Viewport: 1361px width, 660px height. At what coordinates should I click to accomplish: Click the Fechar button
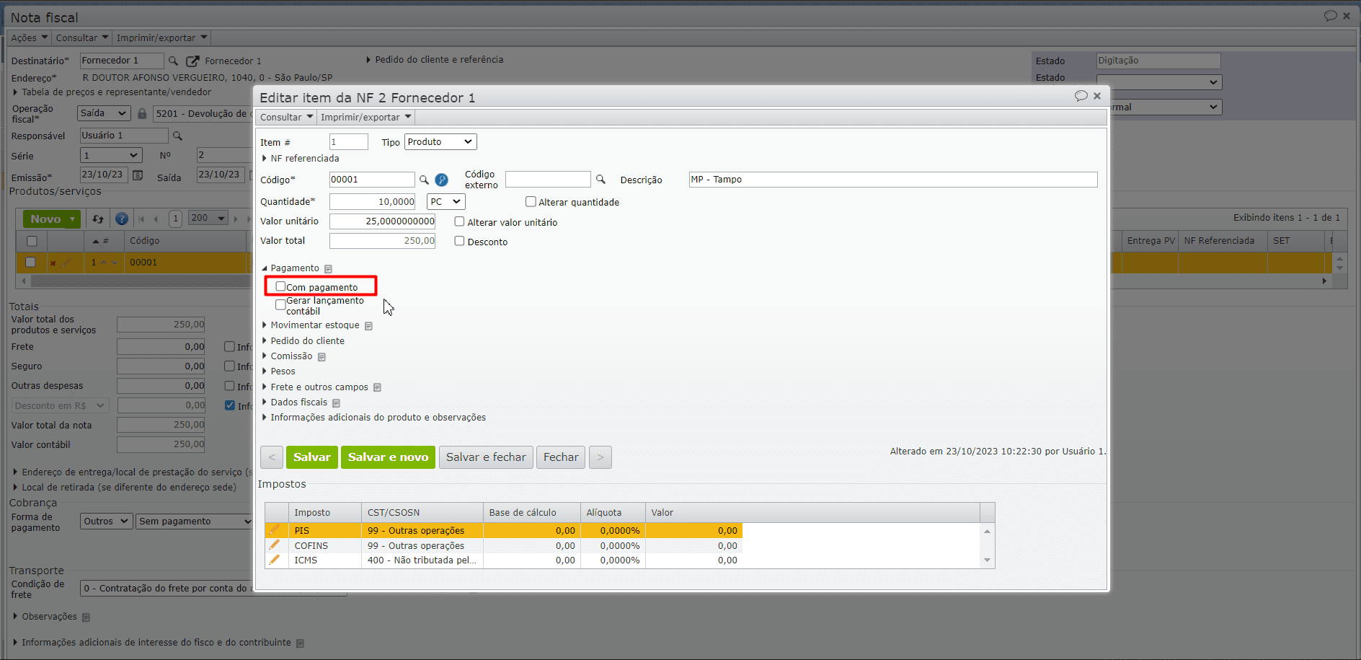(x=561, y=457)
